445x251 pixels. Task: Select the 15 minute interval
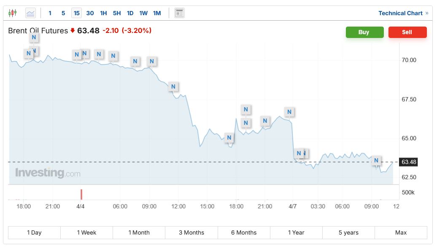click(76, 13)
